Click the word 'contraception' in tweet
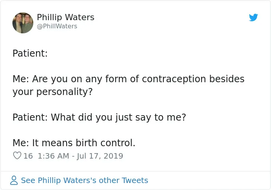 point(174,79)
